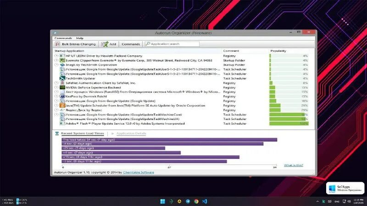Expand the Evernote Clipper entry
367x206 pixels.
(x=56, y=60)
